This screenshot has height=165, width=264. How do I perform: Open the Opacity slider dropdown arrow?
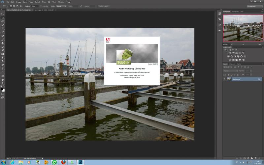(251, 71)
